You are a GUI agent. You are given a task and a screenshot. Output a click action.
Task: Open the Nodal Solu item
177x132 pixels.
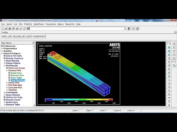coord(16,73)
